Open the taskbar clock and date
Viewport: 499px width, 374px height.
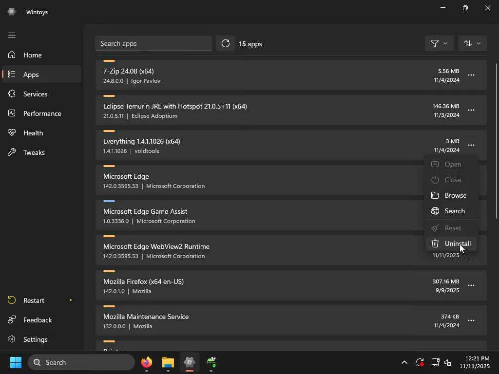point(475,362)
